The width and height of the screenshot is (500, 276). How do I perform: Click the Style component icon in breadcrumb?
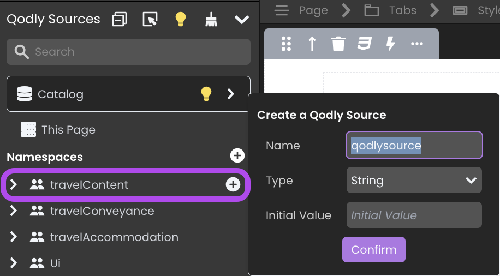460,10
